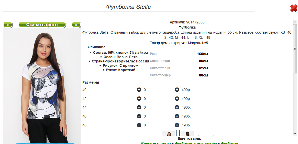Screen dimensions: 298x144
Task: Remove one item of size 44
Action: [139, 107]
